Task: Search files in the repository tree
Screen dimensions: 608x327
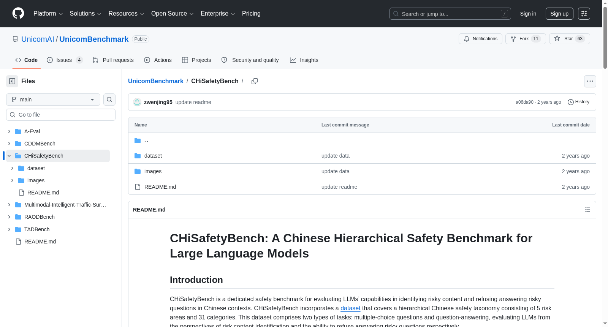Action: (x=109, y=100)
